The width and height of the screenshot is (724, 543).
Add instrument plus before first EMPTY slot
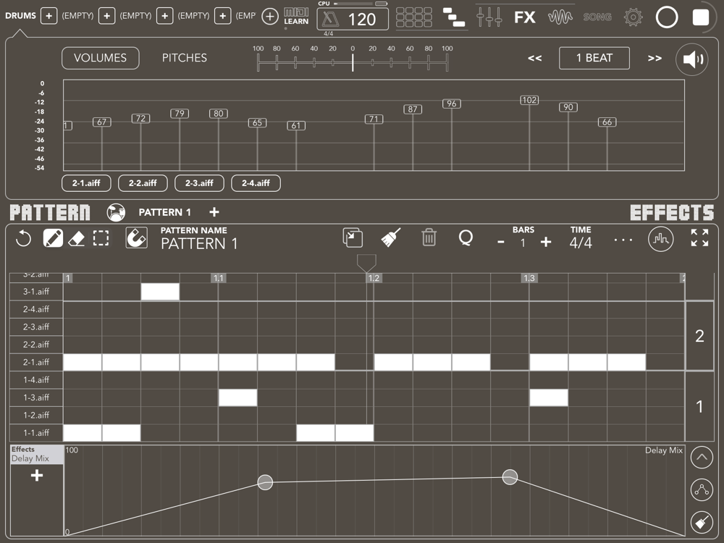pos(49,16)
